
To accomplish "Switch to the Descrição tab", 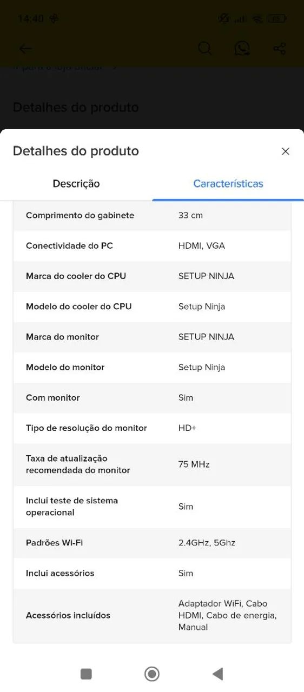I will (x=76, y=184).
